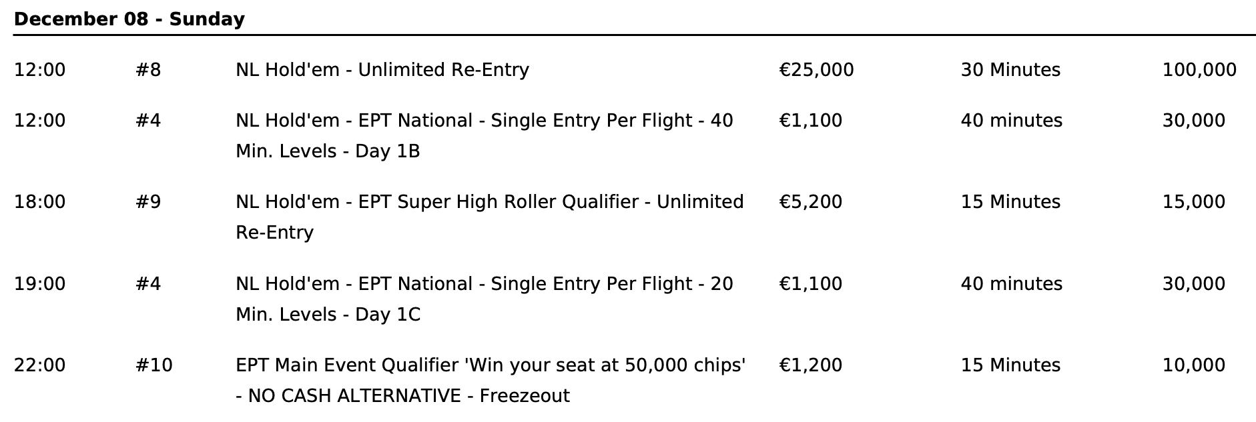Click the €1,200 buy-in amount
Screen dimensions: 1256x422
(x=810, y=365)
